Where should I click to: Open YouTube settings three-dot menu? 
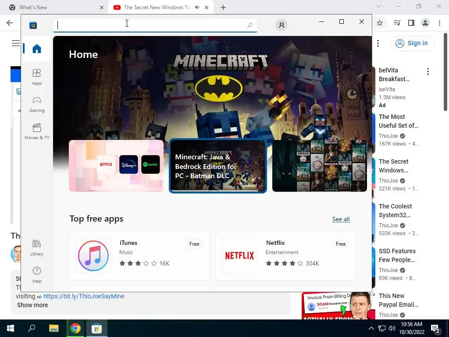378,43
